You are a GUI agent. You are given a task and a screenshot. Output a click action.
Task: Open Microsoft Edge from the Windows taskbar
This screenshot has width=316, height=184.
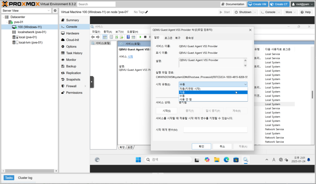click(226, 160)
